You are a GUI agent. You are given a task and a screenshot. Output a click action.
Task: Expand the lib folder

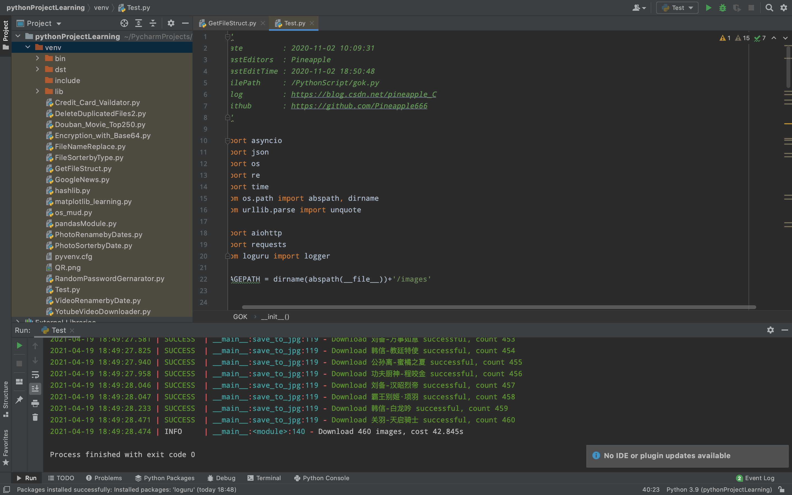tap(38, 91)
